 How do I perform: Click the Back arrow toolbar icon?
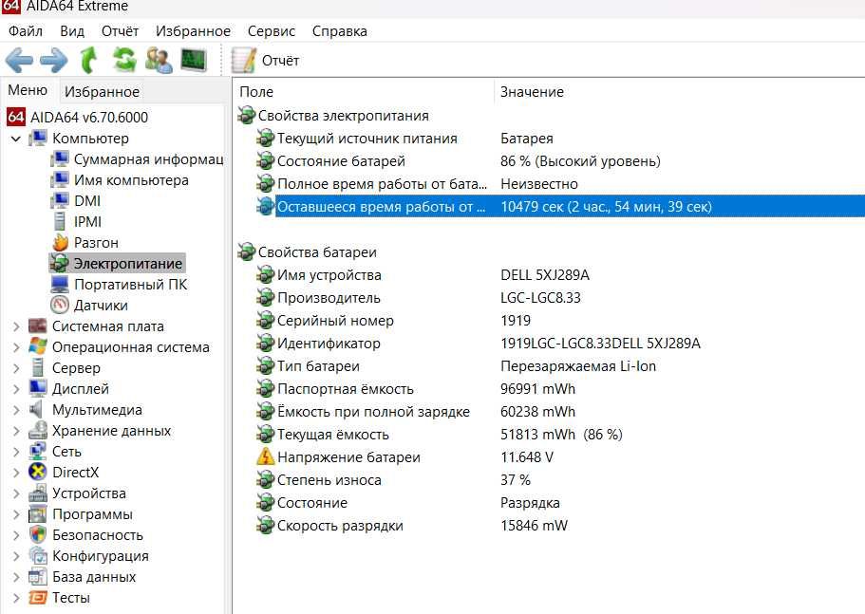(19, 60)
